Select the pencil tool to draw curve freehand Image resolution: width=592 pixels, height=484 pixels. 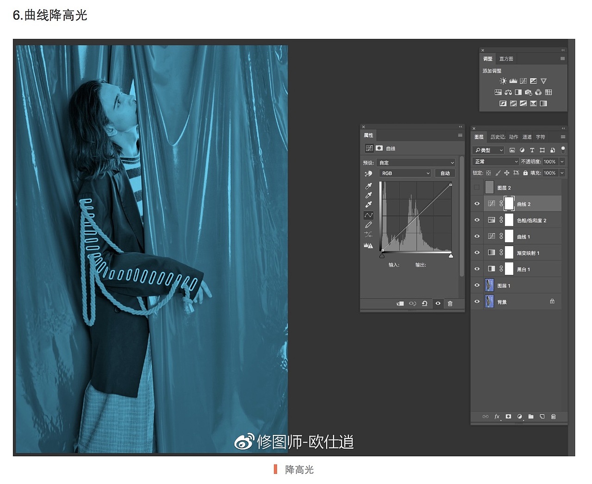[368, 225]
